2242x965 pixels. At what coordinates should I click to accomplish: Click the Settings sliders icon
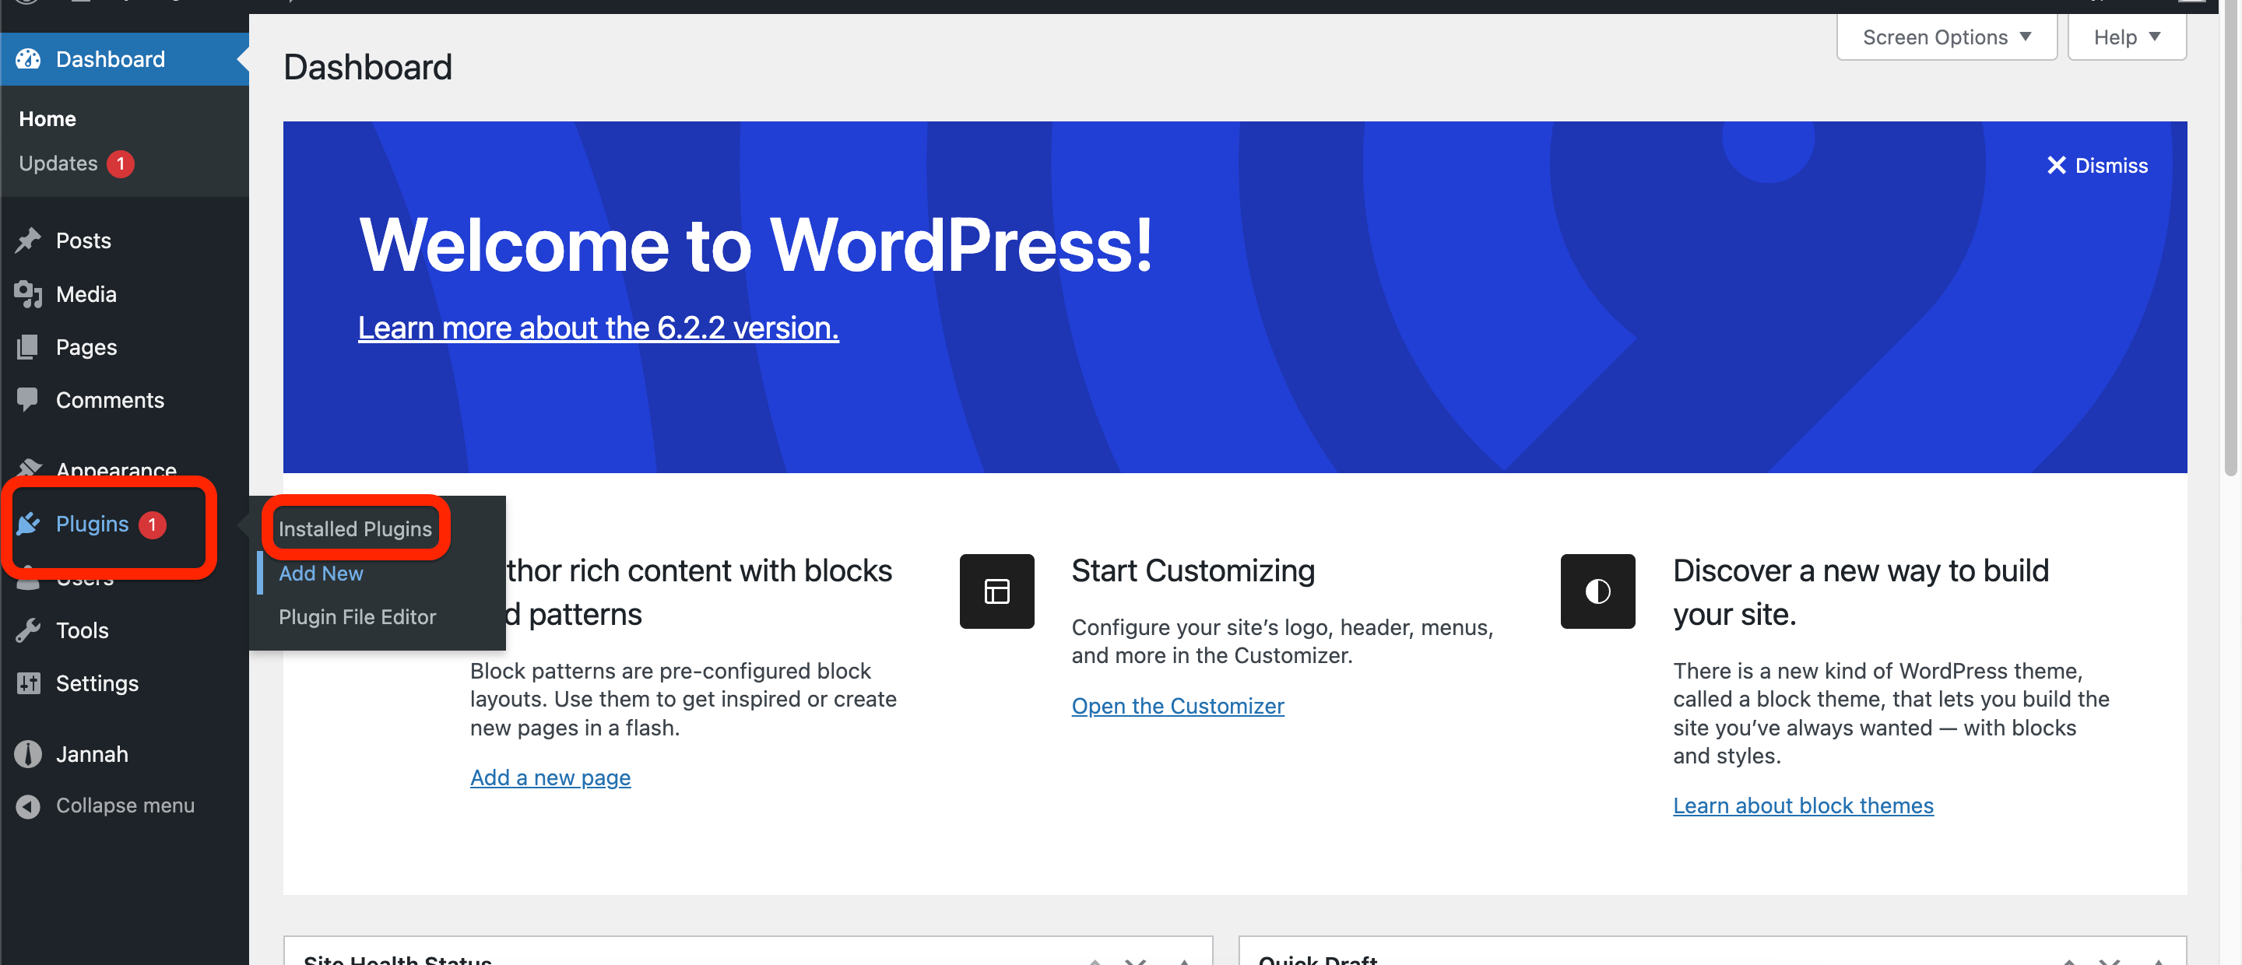click(28, 683)
